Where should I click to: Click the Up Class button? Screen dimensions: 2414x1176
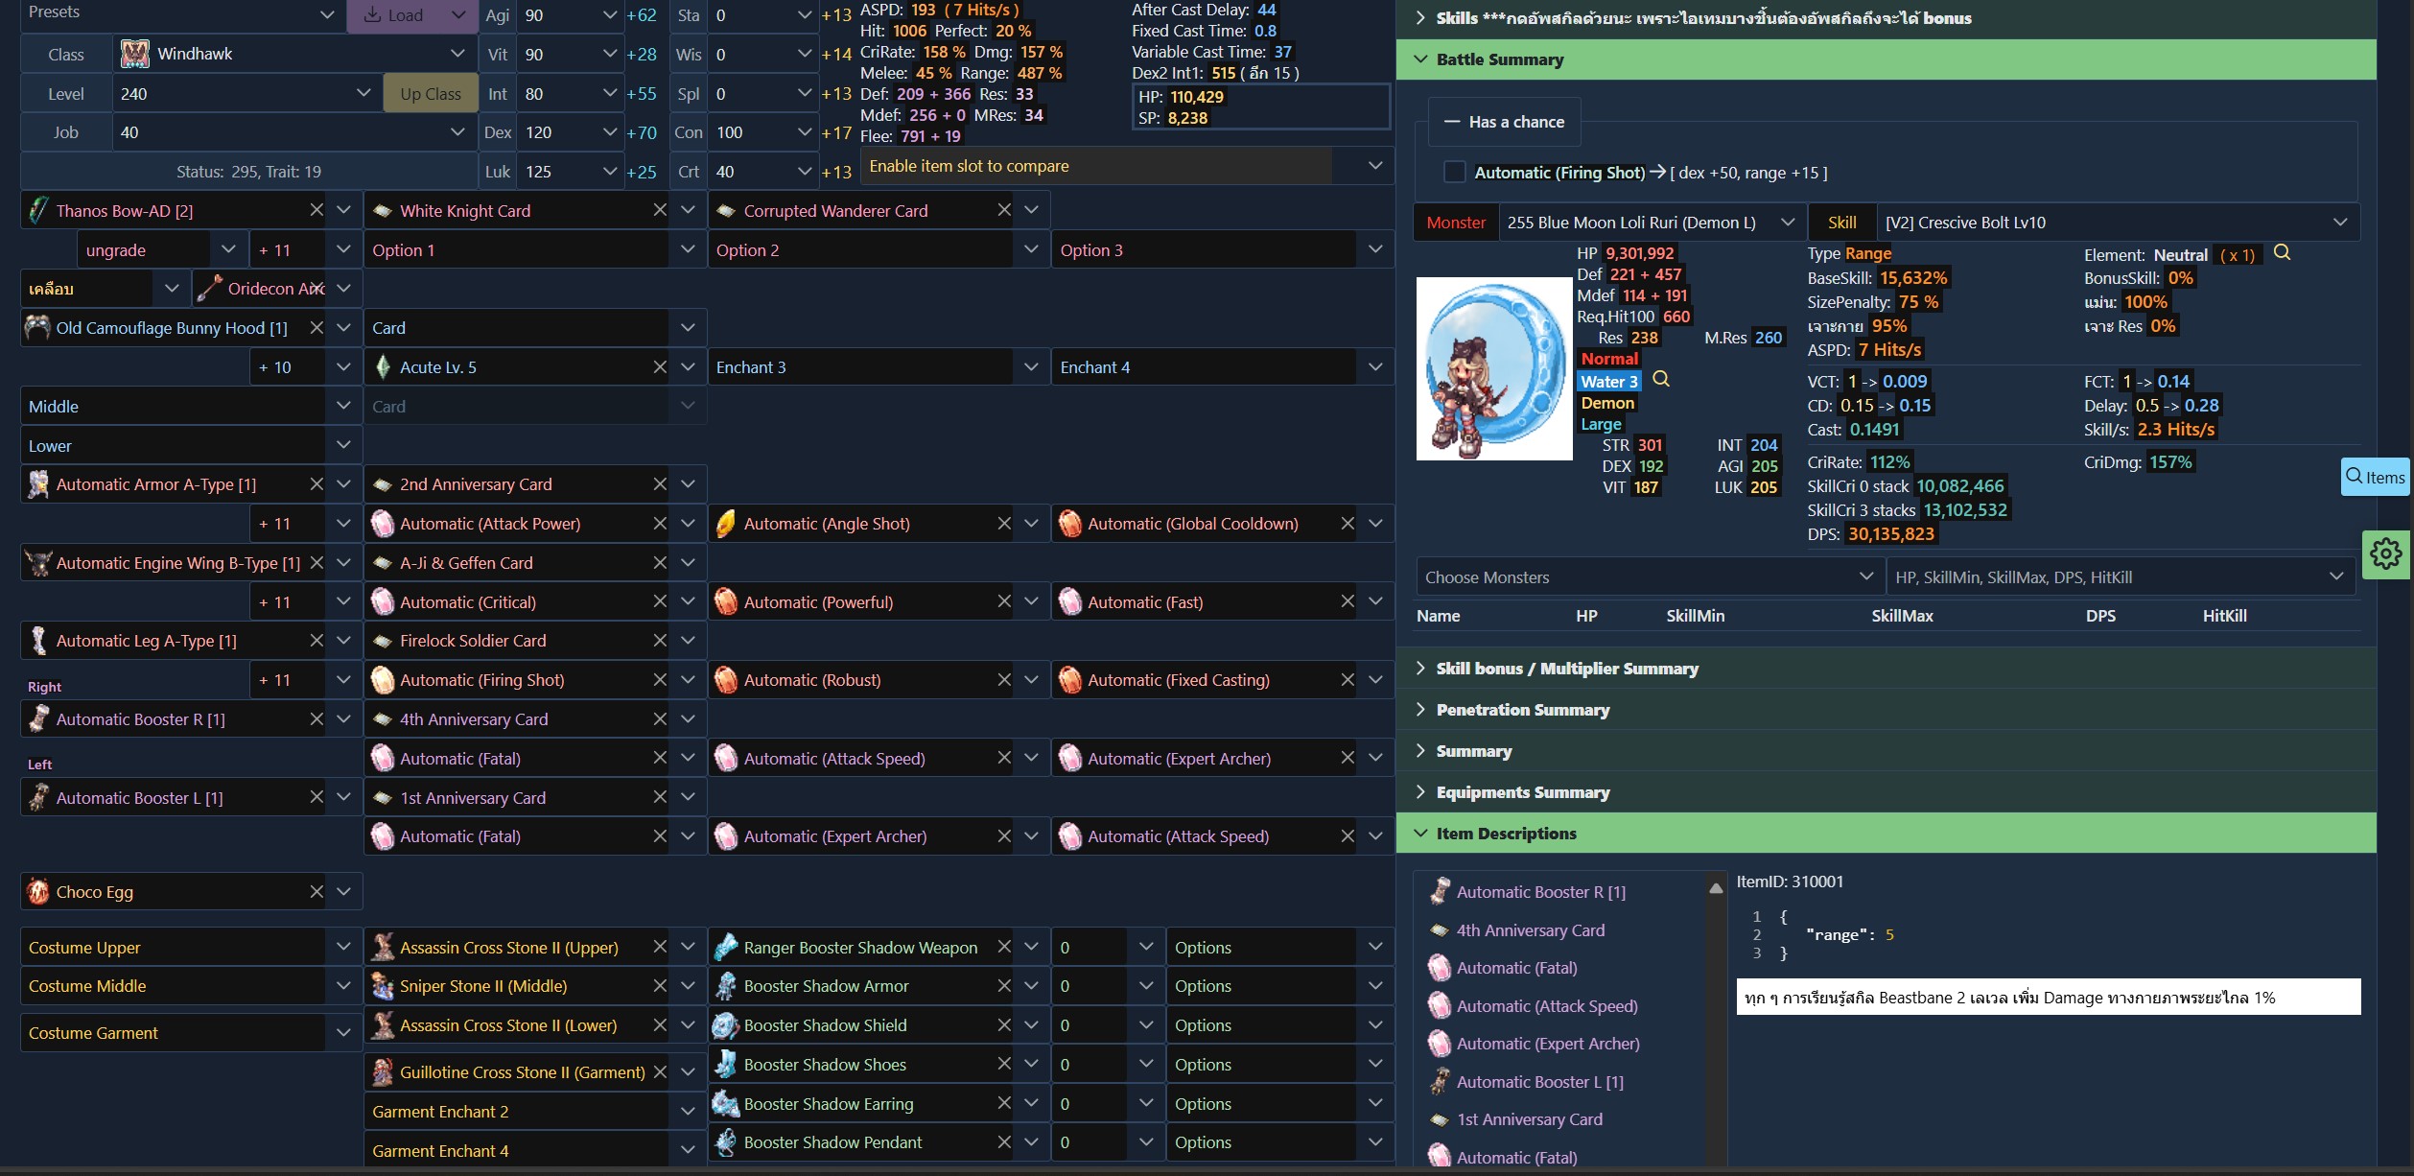[x=431, y=93]
